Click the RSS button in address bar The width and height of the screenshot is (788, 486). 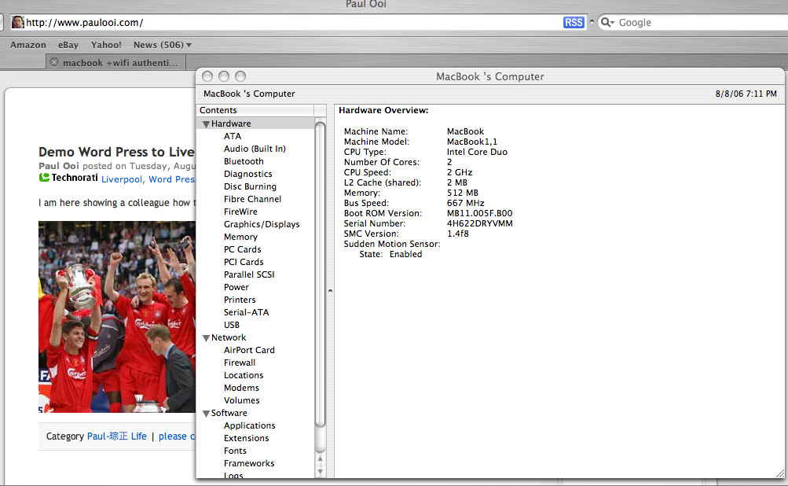click(x=574, y=22)
